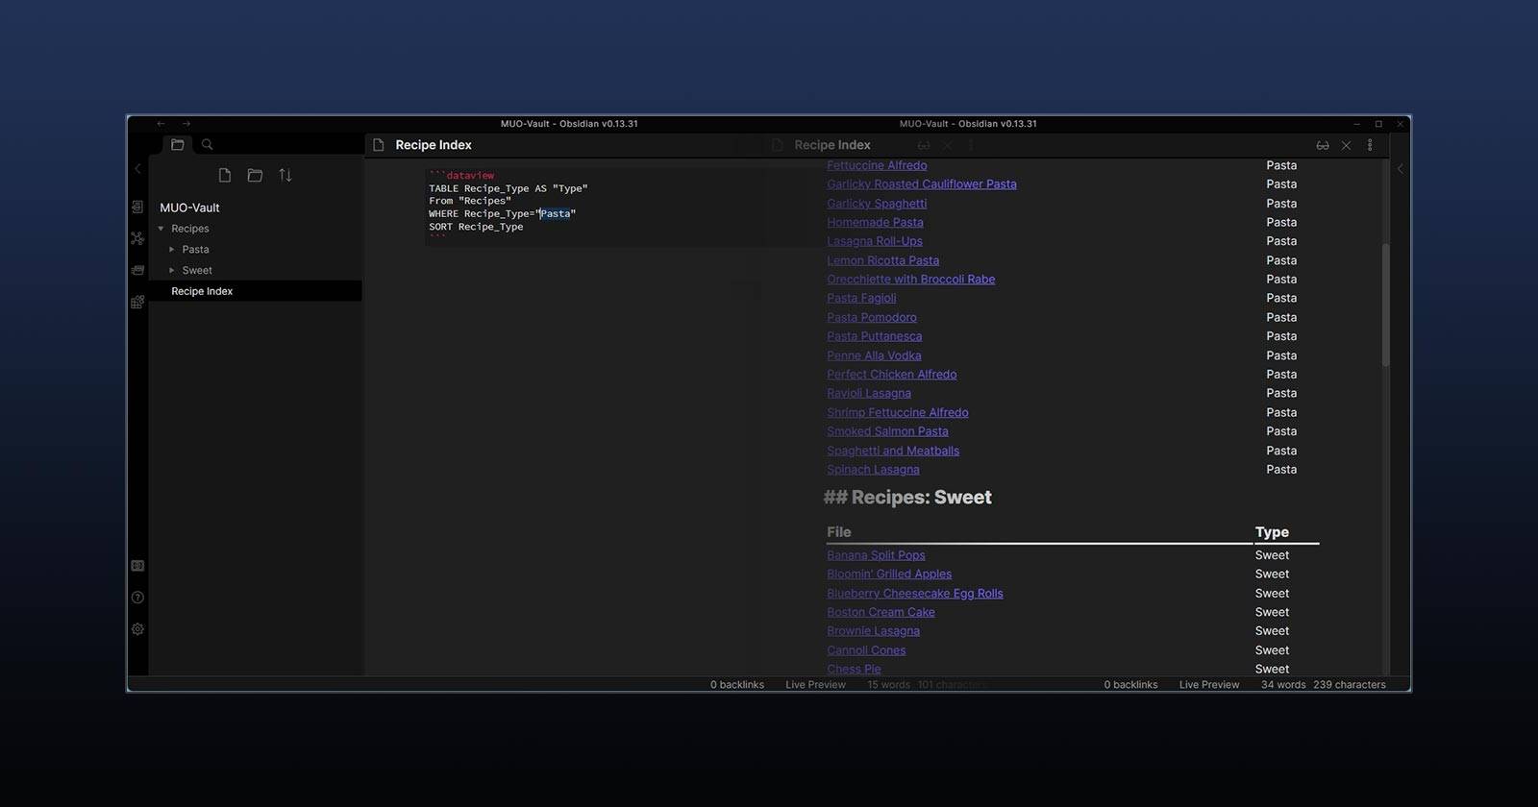Click the From "Recipes" line
Viewport: 1538px width, 807px height.
coord(470,201)
